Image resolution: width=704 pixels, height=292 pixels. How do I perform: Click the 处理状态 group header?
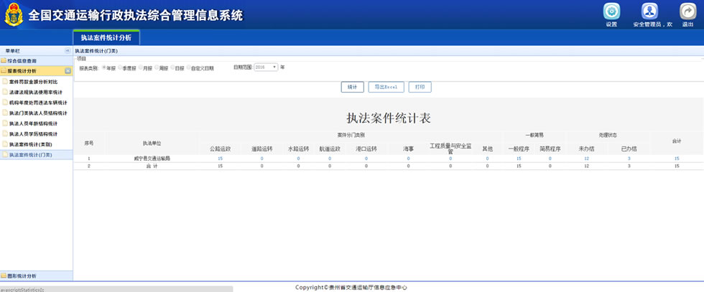[608, 135]
